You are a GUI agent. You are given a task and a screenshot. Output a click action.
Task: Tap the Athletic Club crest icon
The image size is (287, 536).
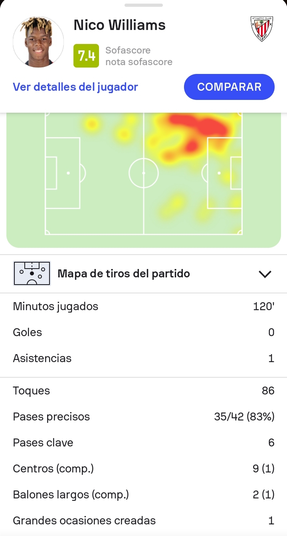click(261, 29)
